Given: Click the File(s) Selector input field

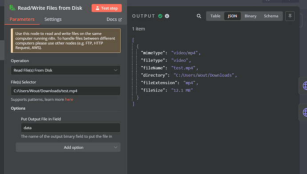Looking at the screenshot, I should 65,91.
